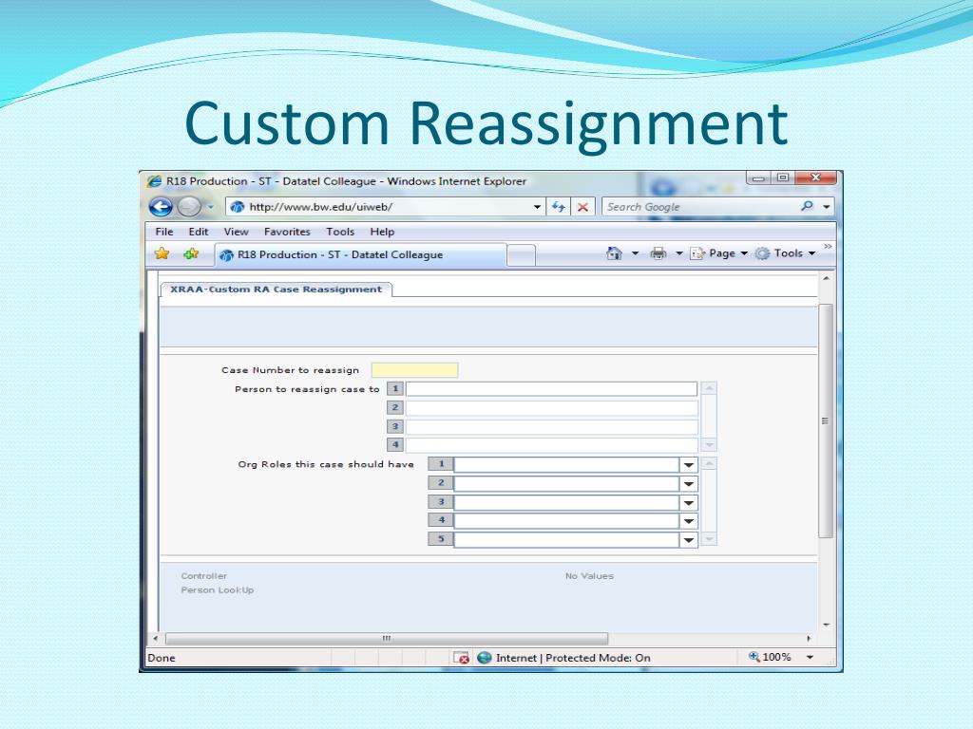Click the horizontal scrollbar thumb
Image resolution: width=973 pixels, height=729 pixels.
387,639
